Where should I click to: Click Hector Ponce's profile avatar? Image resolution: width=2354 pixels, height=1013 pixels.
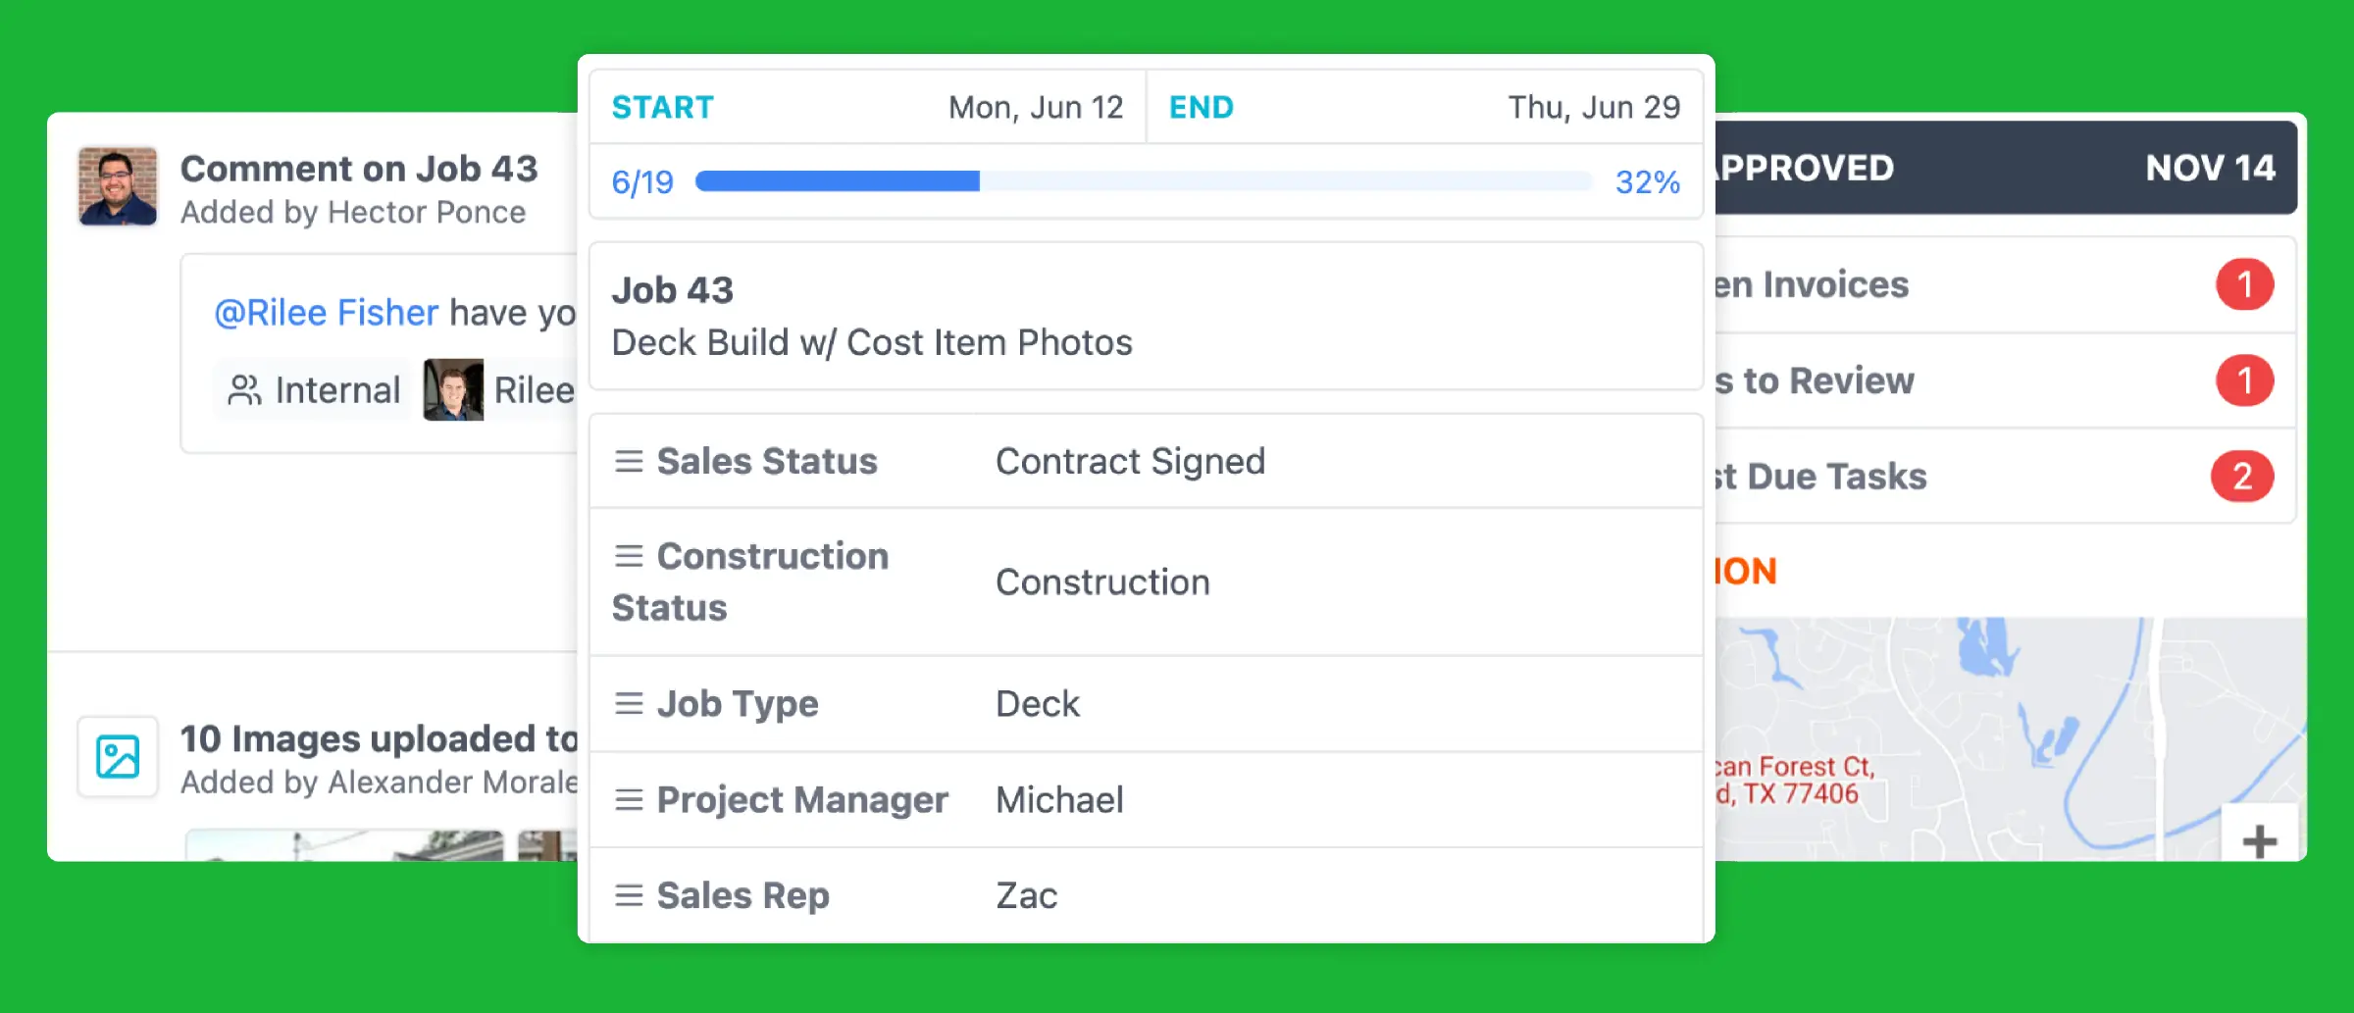point(118,186)
